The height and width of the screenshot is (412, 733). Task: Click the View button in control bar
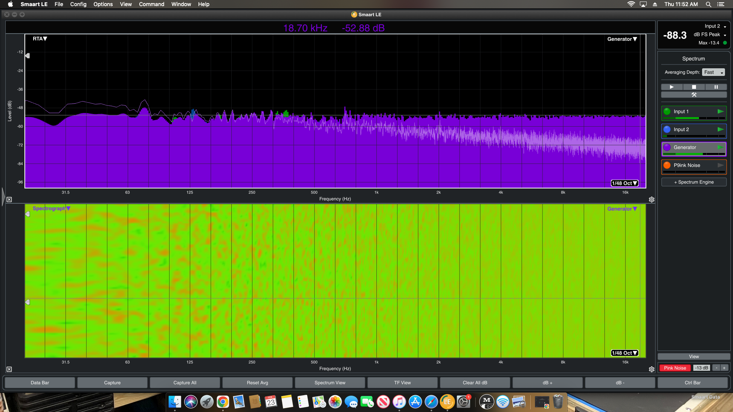click(x=694, y=357)
